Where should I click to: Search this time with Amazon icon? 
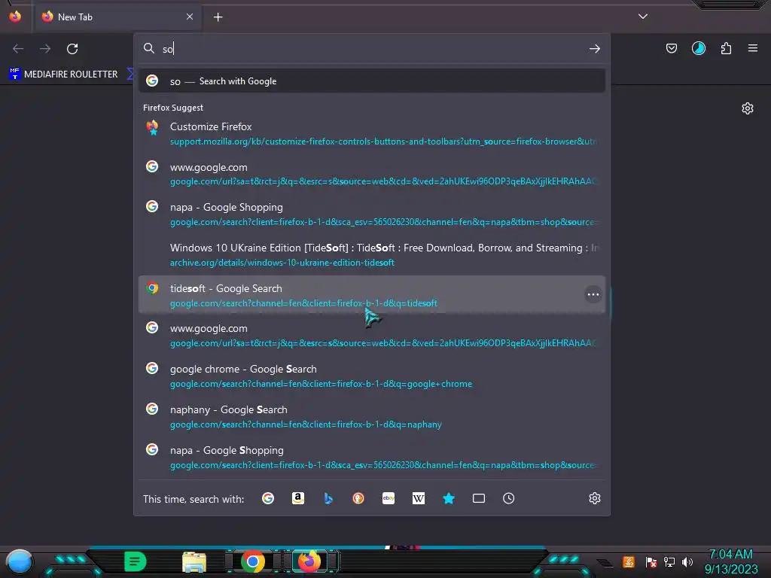298,498
